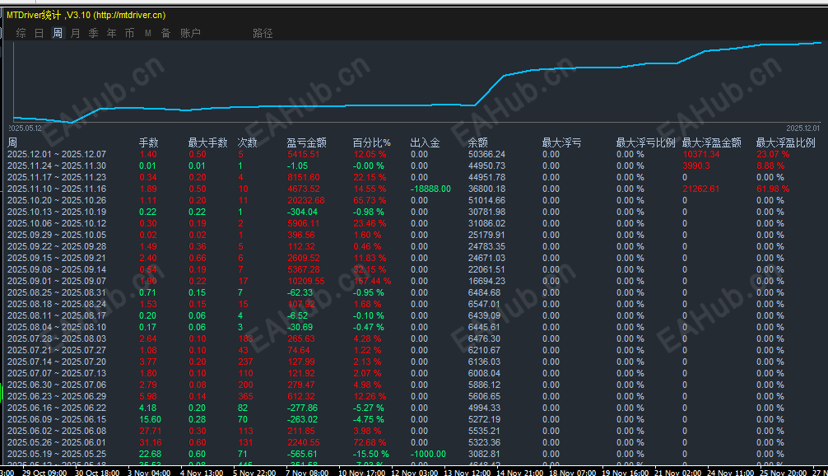Screen dimensions: 828x476
Task: Click the floating profit ratio 23.07 %
Action: click(x=773, y=154)
